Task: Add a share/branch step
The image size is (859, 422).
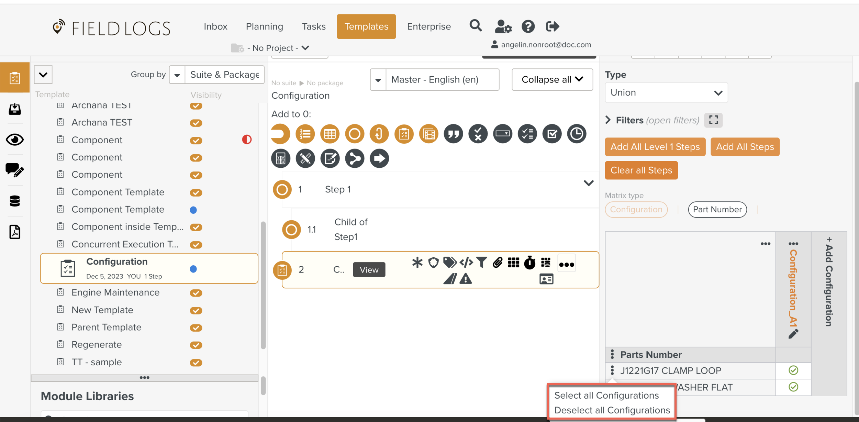Action: pos(355,158)
